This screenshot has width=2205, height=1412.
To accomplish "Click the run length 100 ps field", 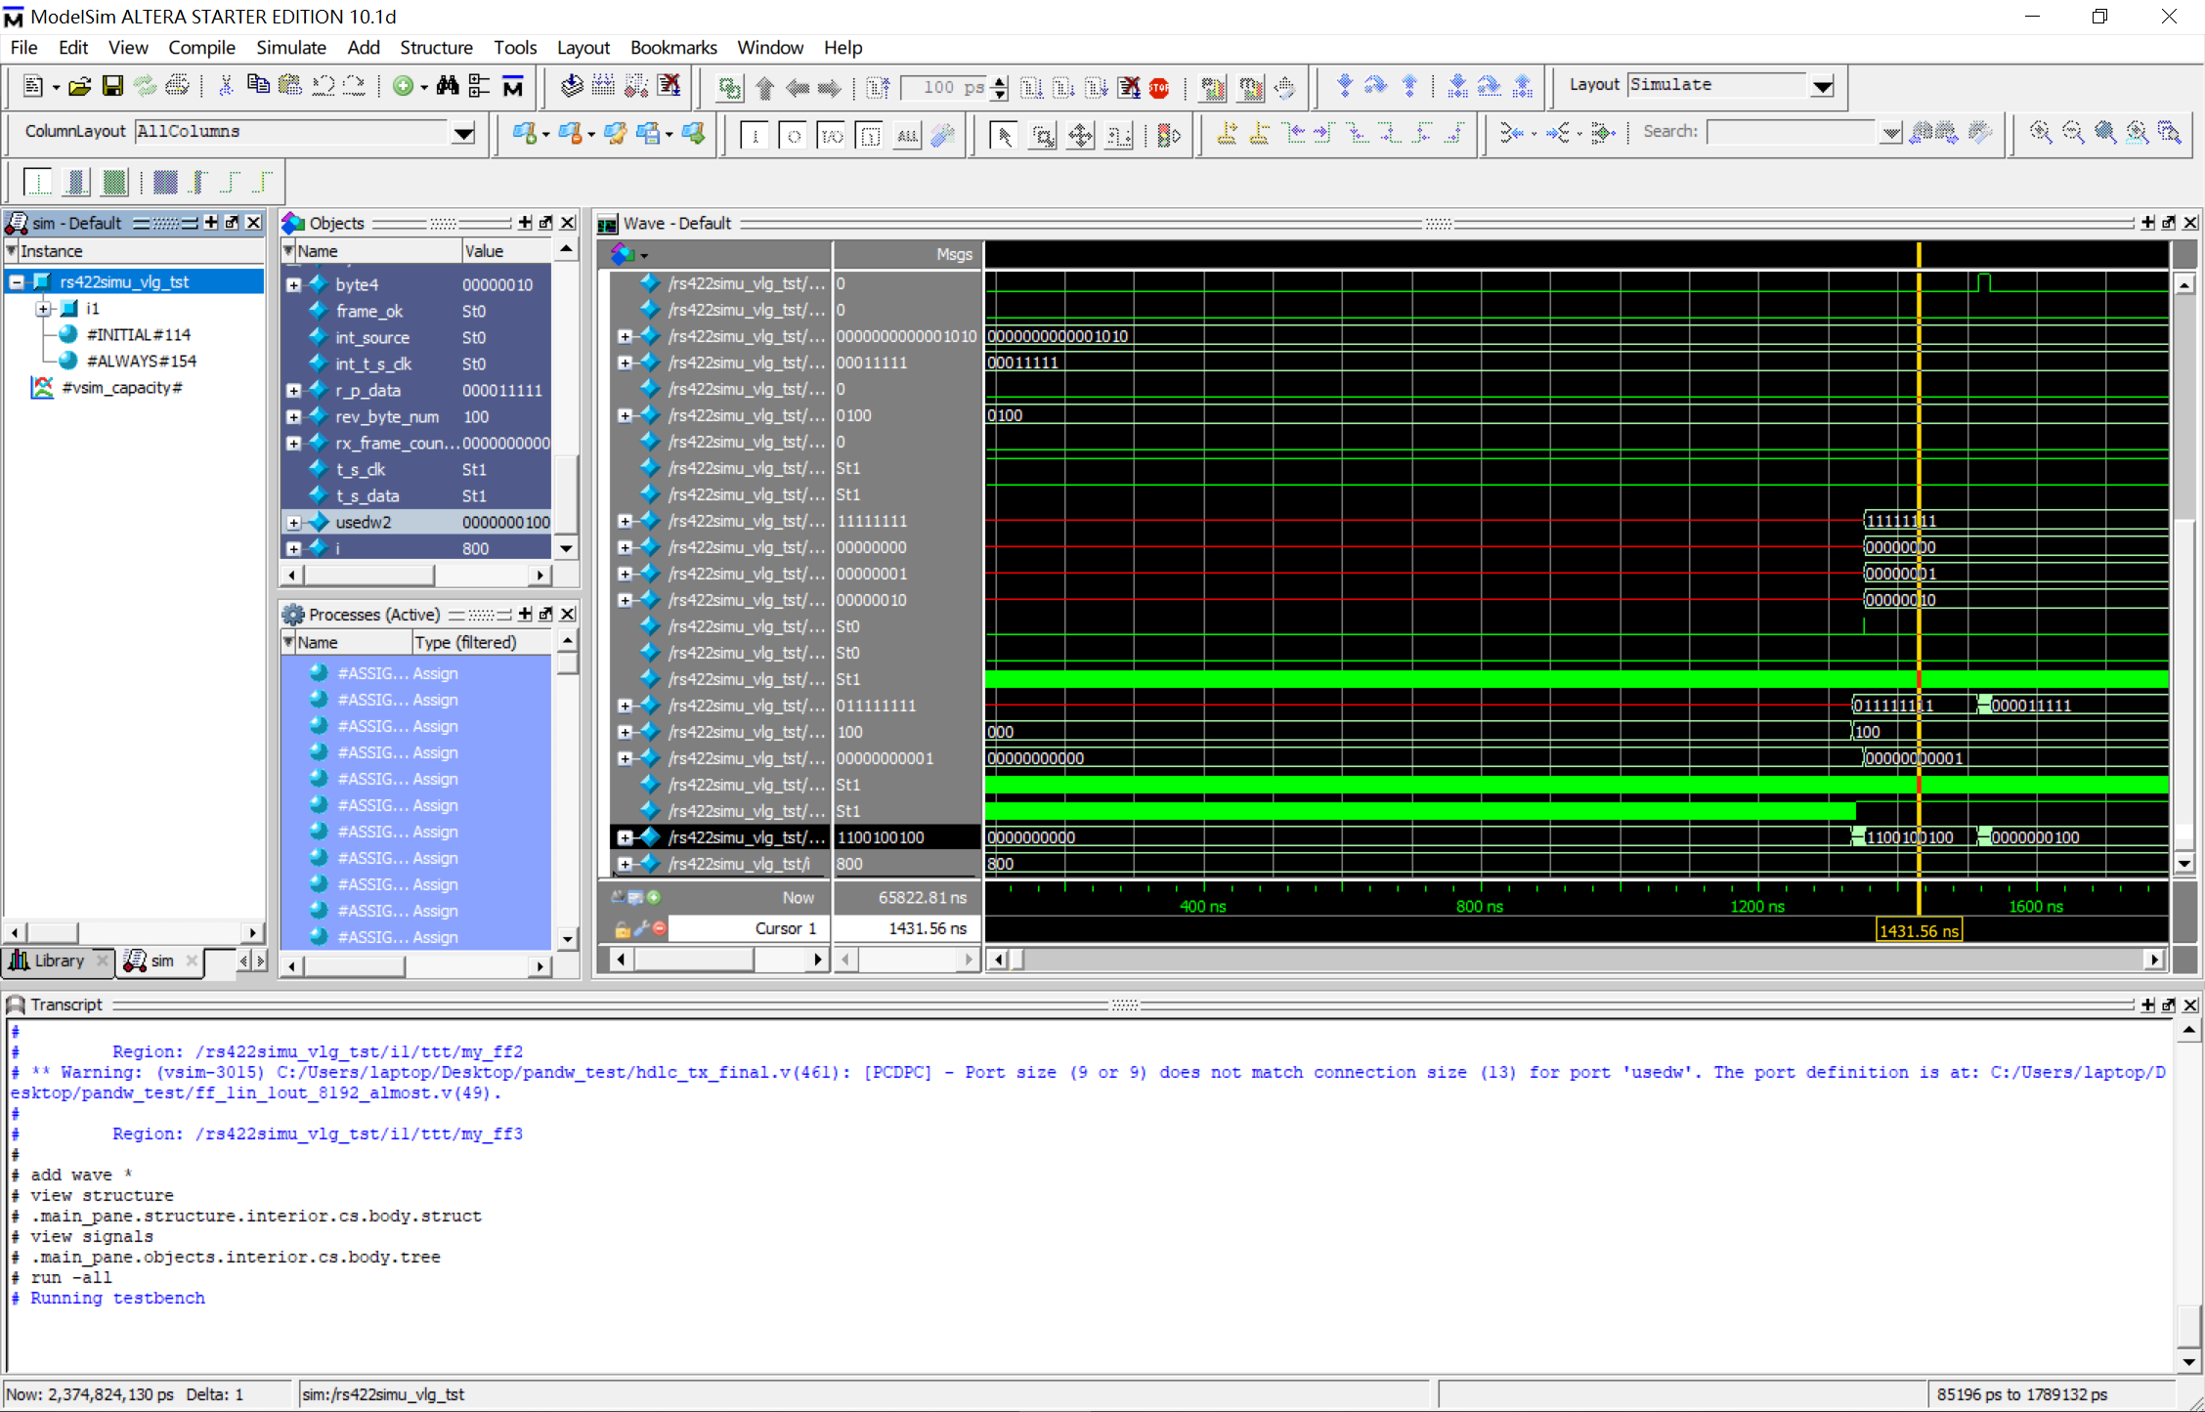I will (x=944, y=87).
